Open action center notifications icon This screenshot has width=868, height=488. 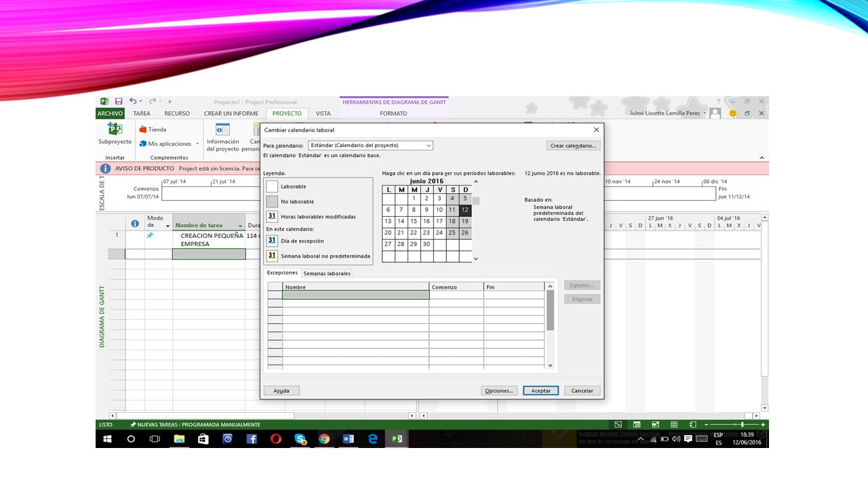688,439
